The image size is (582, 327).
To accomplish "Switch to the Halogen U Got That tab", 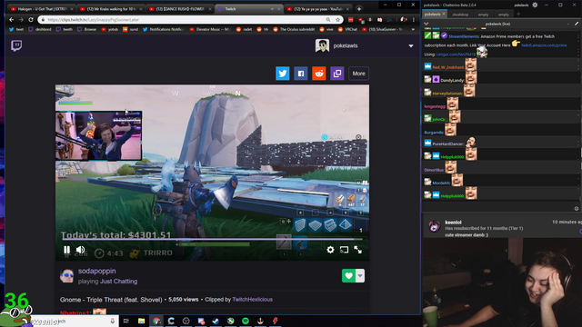I will tap(42, 9).
